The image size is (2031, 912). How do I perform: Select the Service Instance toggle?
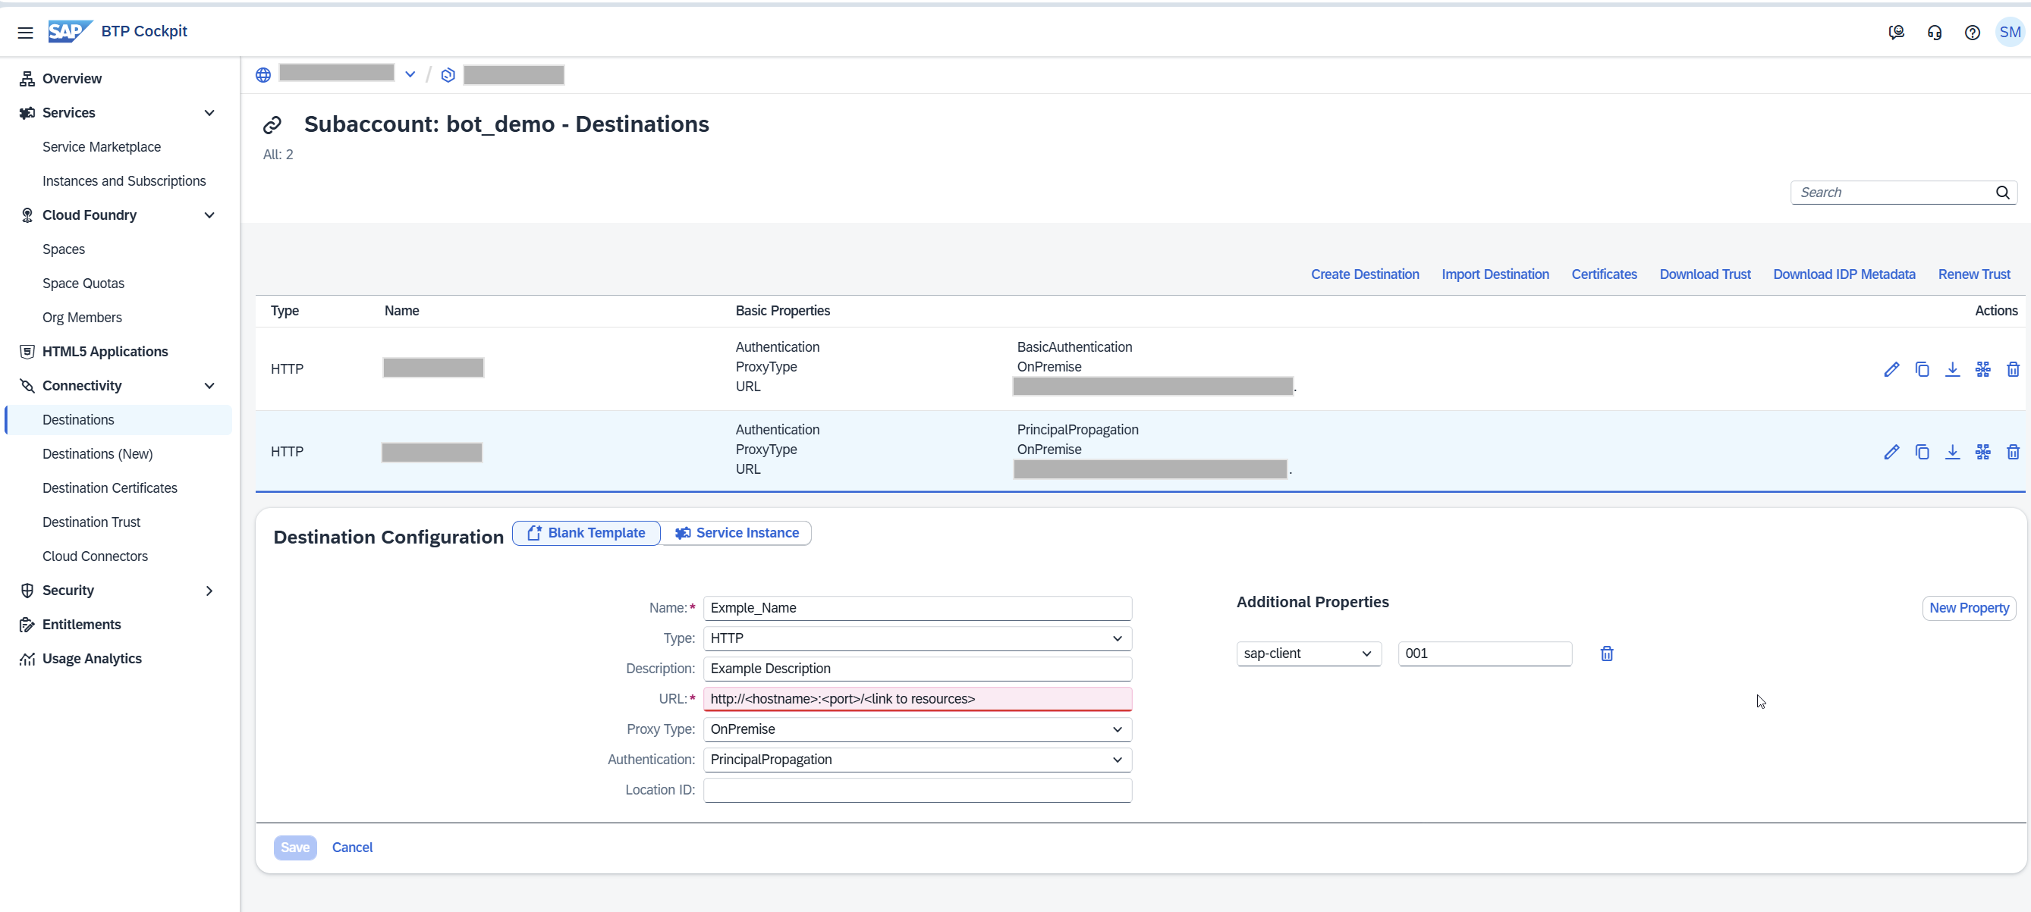pos(736,533)
